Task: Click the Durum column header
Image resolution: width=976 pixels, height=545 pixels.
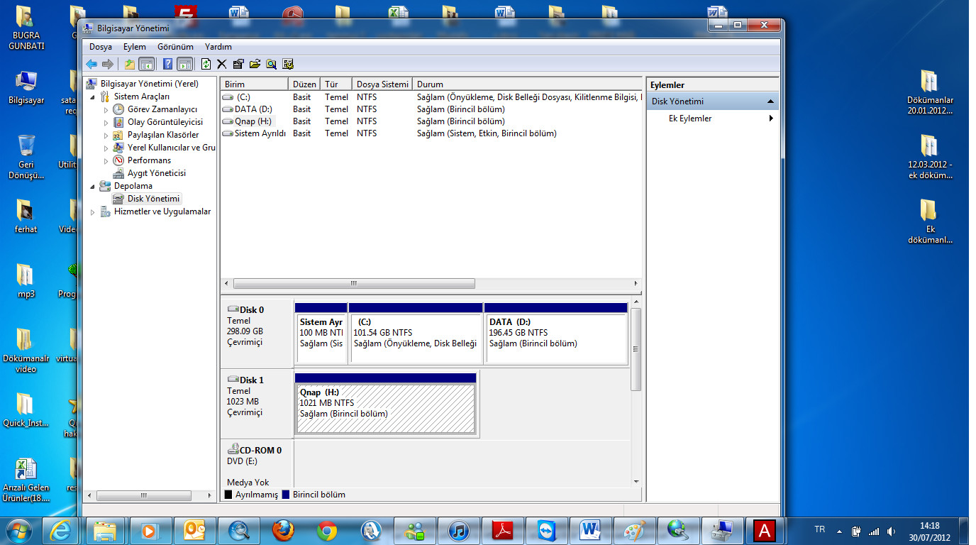Action: [528, 84]
